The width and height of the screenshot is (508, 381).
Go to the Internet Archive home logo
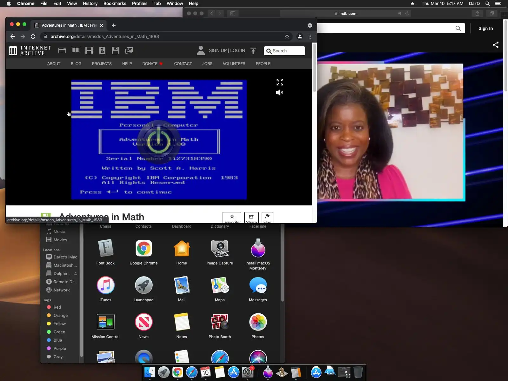[30, 50]
